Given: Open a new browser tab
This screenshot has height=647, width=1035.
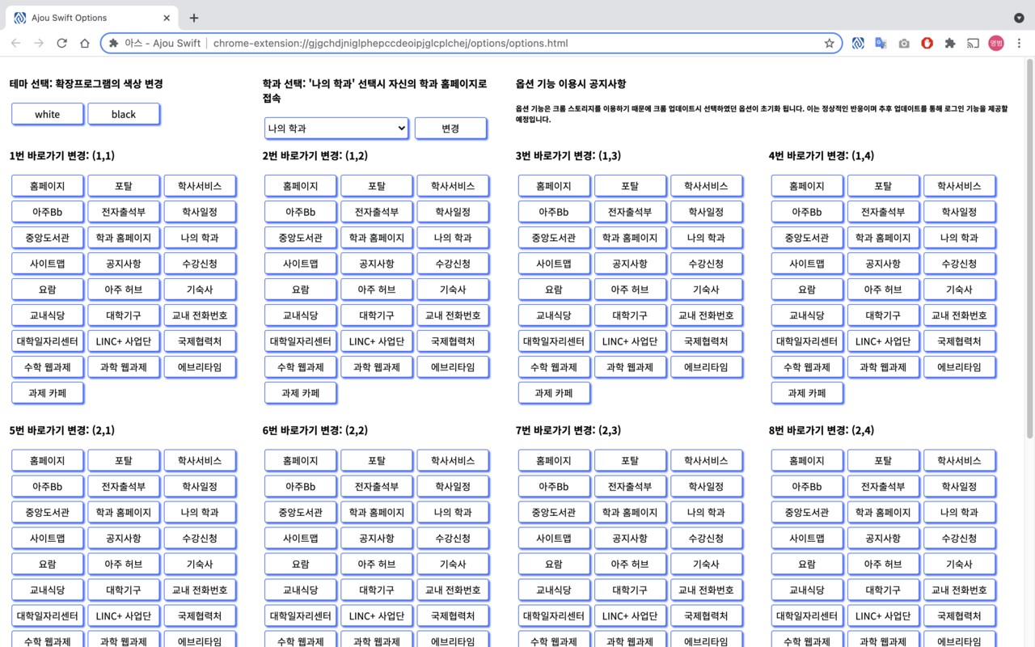Looking at the screenshot, I should [x=194, y=18].
